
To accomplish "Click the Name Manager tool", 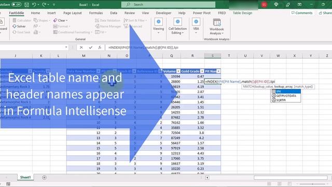I will tap(108, 26).
